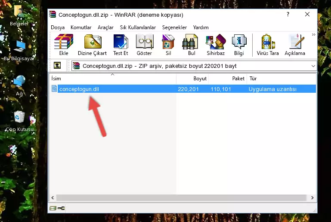
Task: Click the 220,201 size value
Action: (x=188, y=89)
